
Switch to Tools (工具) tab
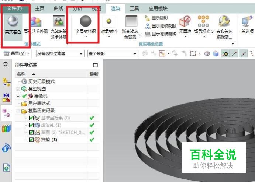pyautogui.click(x=134, y=8)
